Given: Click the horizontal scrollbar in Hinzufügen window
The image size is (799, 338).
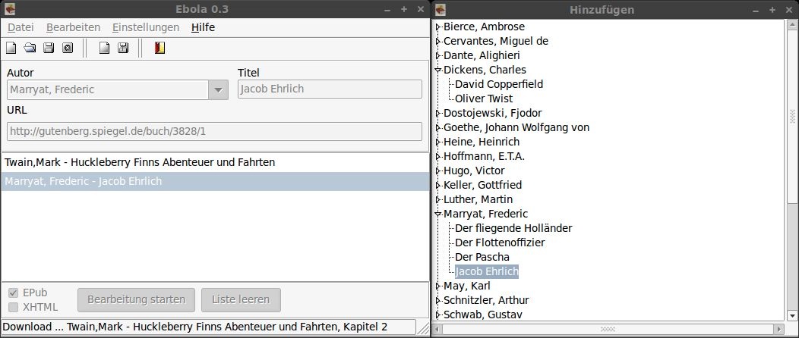Looking at the screenshot, I should 608,330.
